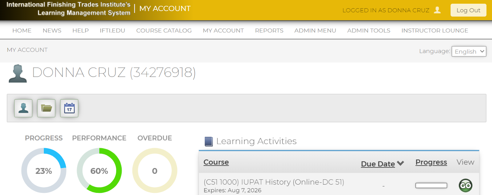Open the IFTI.EDU menu item
Image resolution: width=492 pixels, height=195 pixels.
click(x=112, y=30)
